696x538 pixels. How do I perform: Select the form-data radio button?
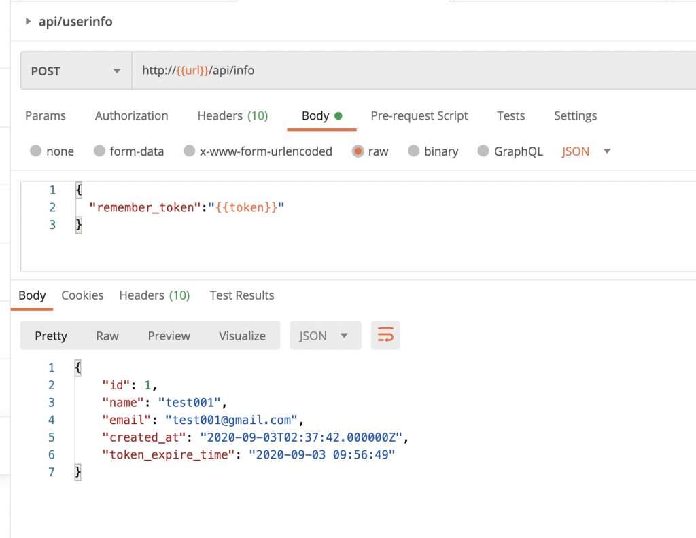pyautogui.click(x=99, y=151)
